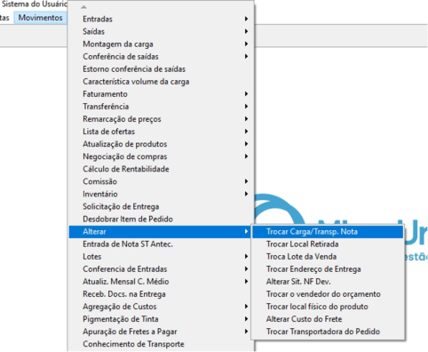Choose Alterar Sit. NF Dev.

coord(328,282)
